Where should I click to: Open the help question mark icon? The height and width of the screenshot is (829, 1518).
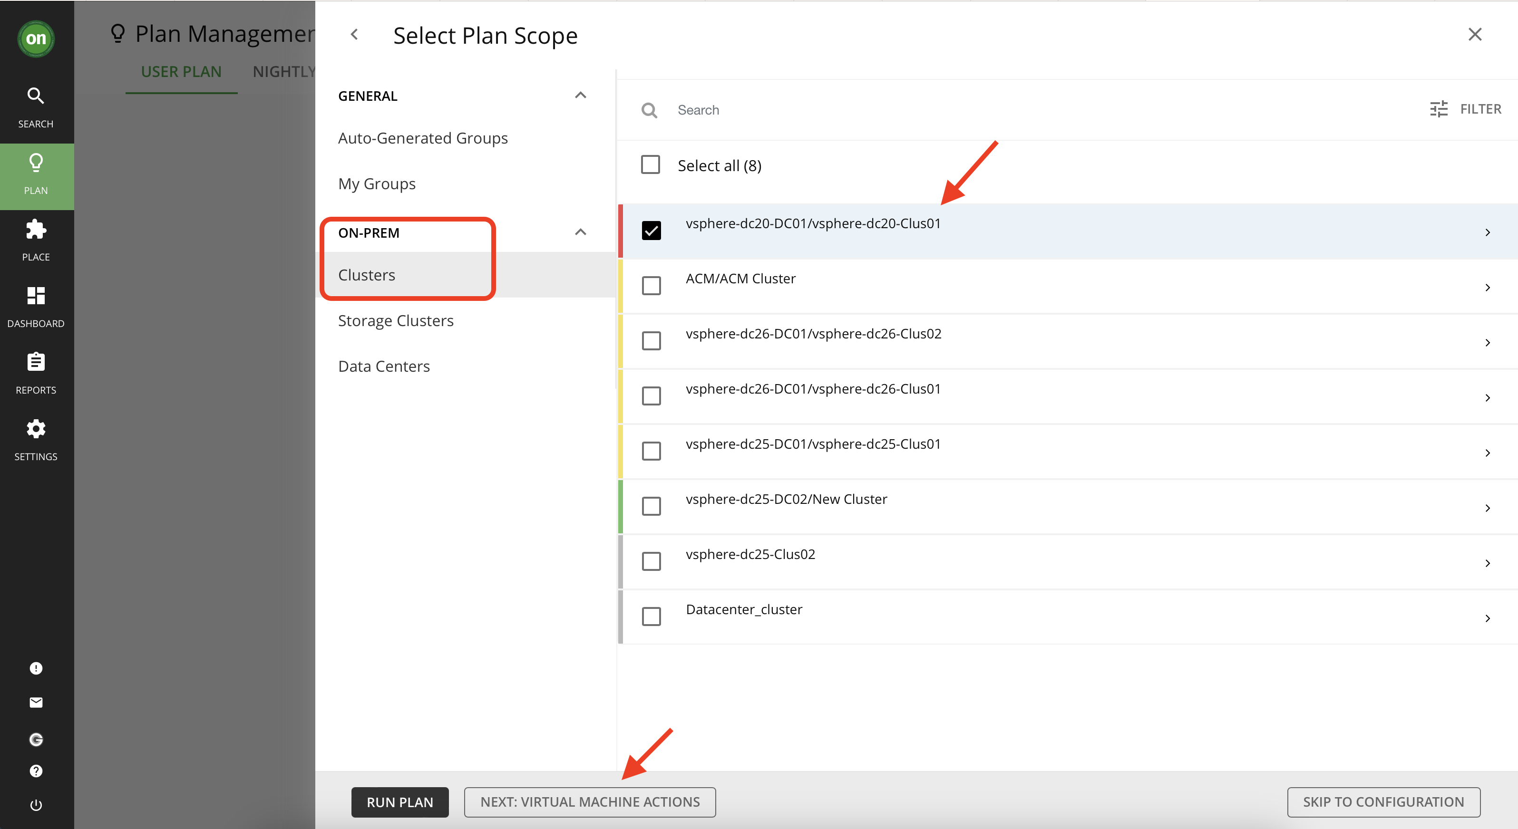[x=36, y=771]
